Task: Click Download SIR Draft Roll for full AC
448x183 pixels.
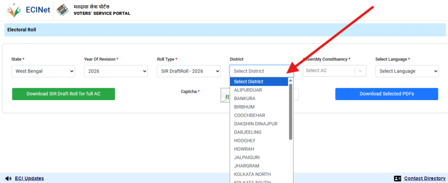Action: tap(63, 94)
